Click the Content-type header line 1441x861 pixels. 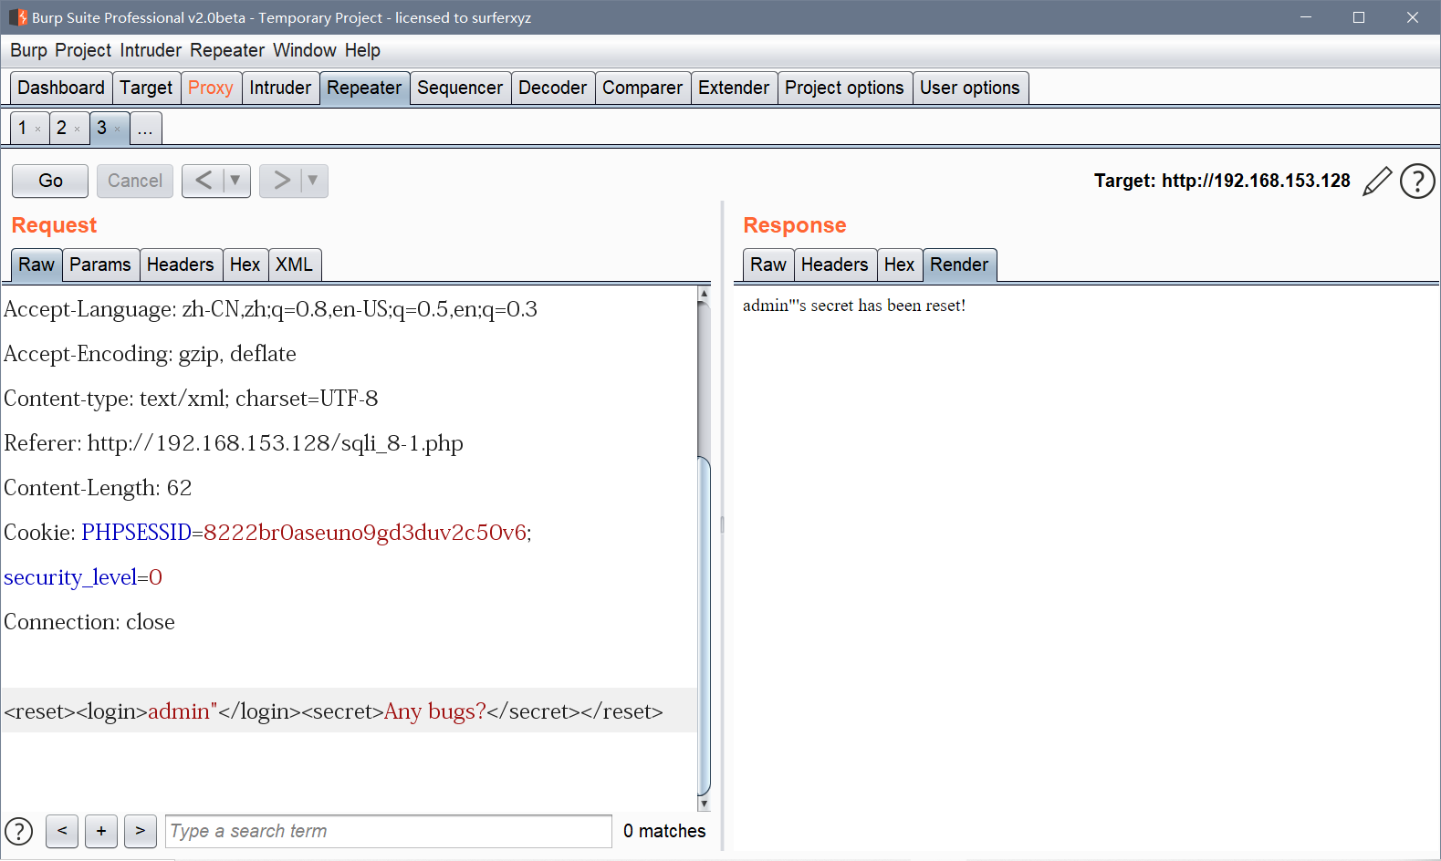coord(191,399)
